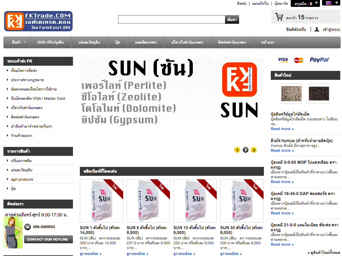Click the FKTrade.COM logo
This screenshot has width=342, height=256.
point(38,21)
